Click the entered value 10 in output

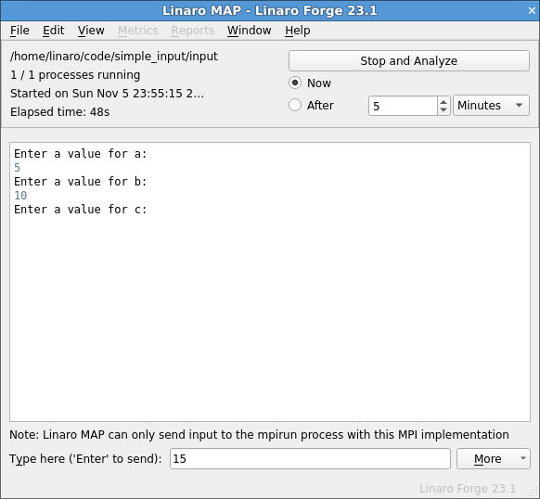(20, 196)
